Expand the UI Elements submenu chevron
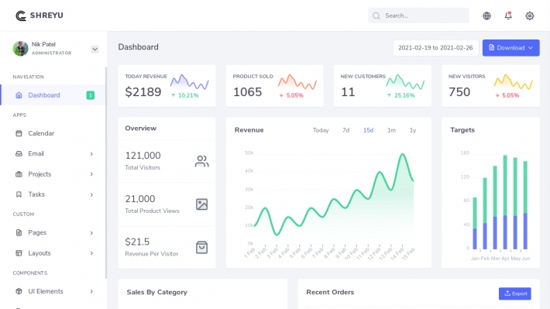Viewport: 550px width, 309px height. click(91, 291)
